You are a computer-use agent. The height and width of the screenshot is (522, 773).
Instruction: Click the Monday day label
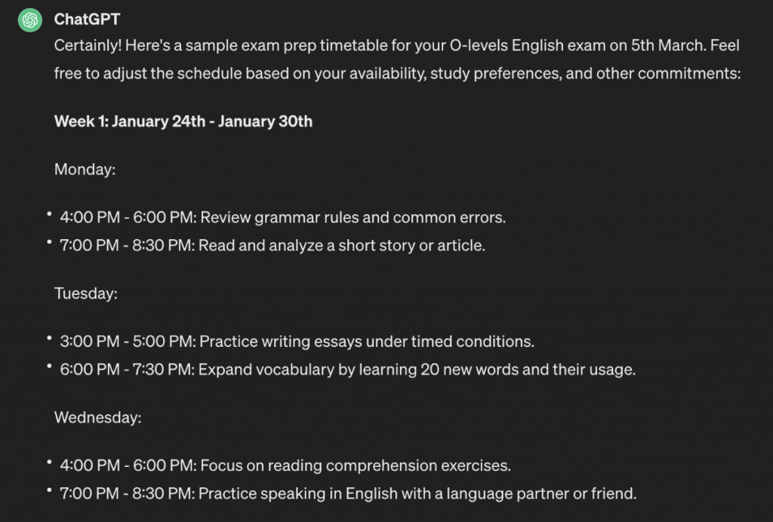point(85,170)
